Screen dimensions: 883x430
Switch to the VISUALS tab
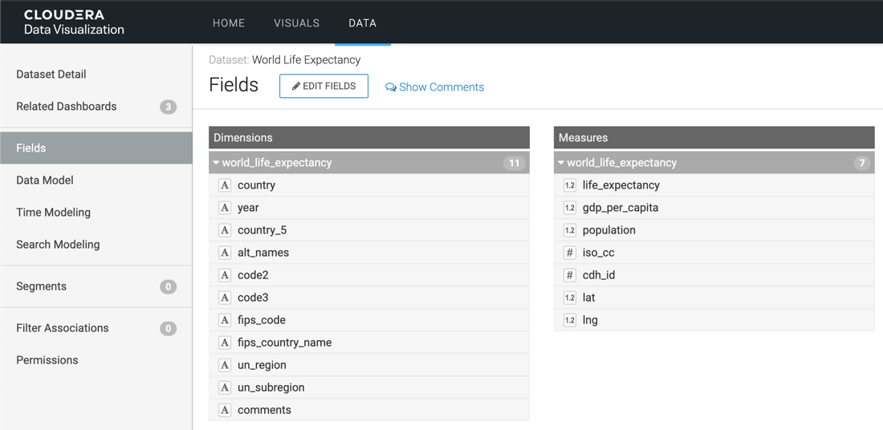point(296,23)
